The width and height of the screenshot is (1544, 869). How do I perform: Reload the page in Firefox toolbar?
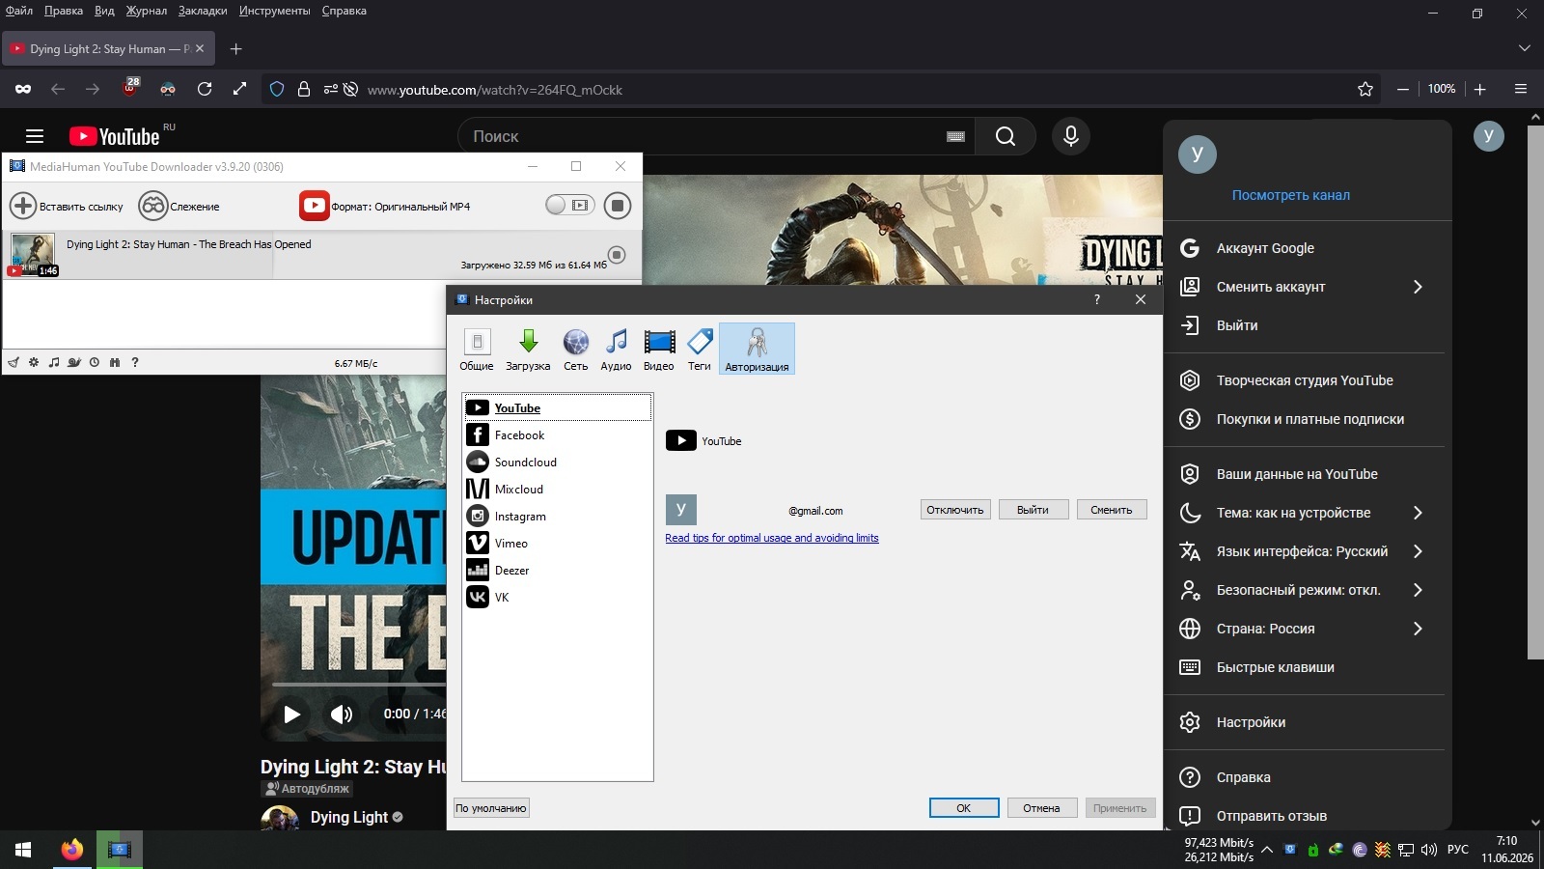[205, 89]
